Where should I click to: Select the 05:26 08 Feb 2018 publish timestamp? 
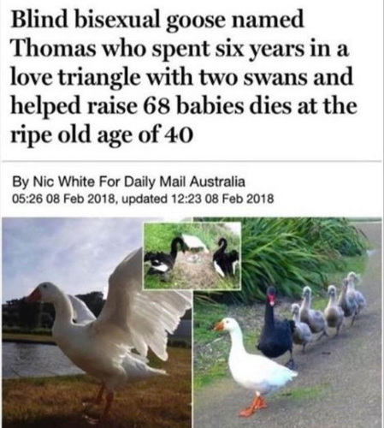[x=64, y=198]
